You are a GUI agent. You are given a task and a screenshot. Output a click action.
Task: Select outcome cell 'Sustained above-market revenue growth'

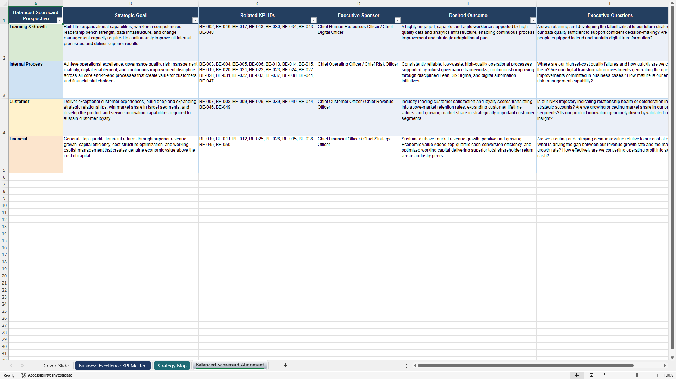point(469,155)
